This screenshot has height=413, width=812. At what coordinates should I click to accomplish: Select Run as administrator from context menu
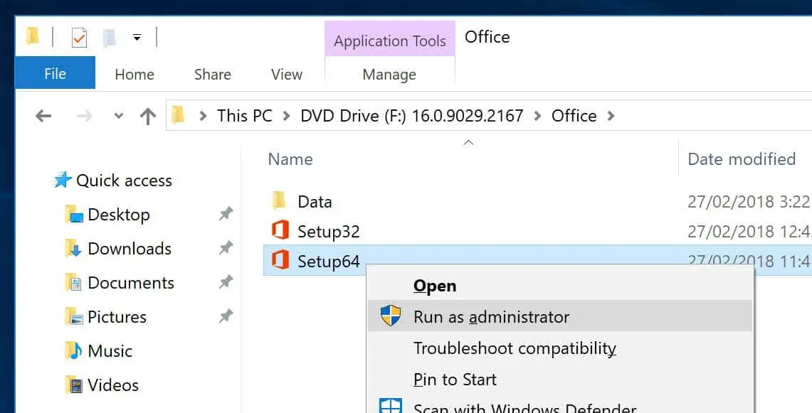click(491, 317)
